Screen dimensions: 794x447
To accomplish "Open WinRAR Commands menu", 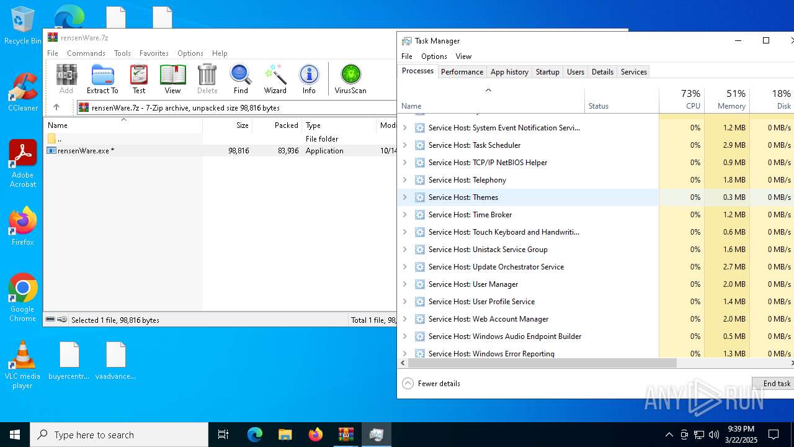I will 86,53.
